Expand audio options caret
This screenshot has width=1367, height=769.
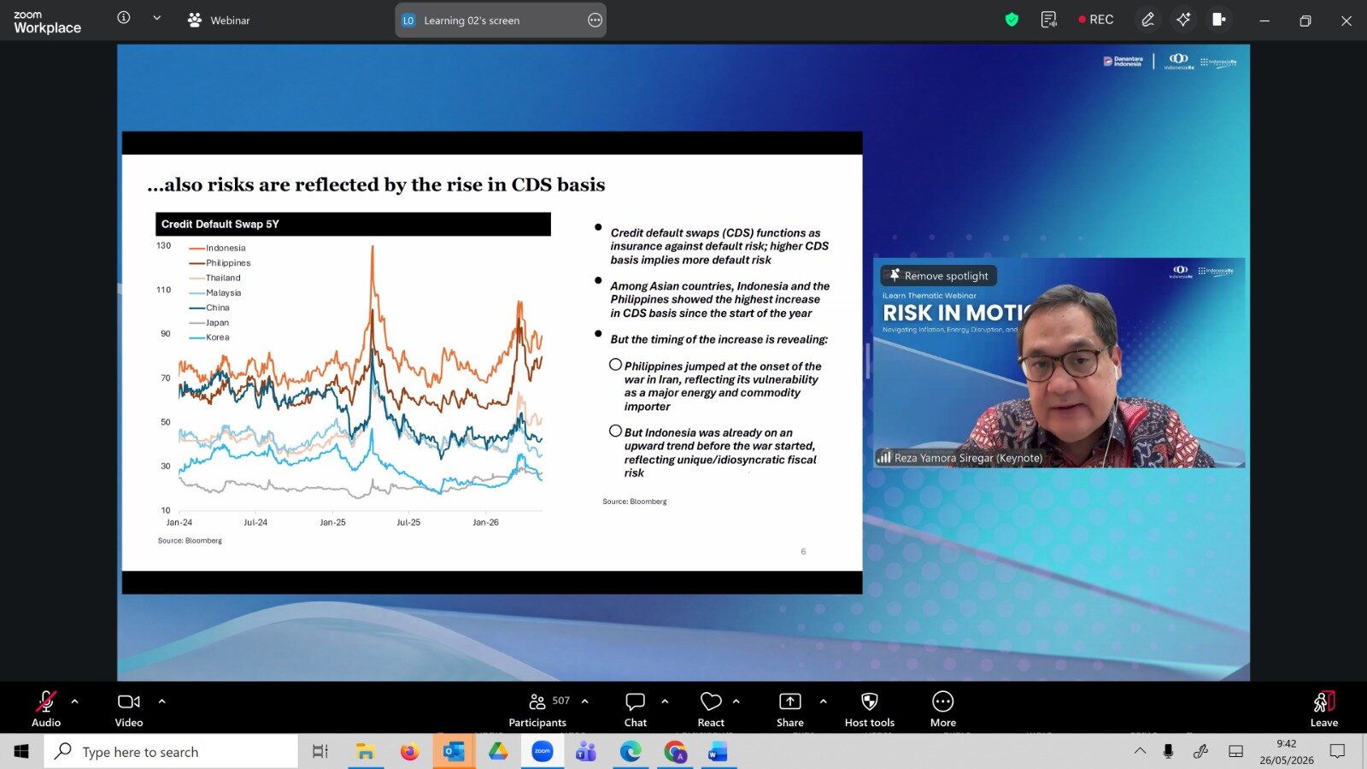pyautogui.click(x=74, y=701)
